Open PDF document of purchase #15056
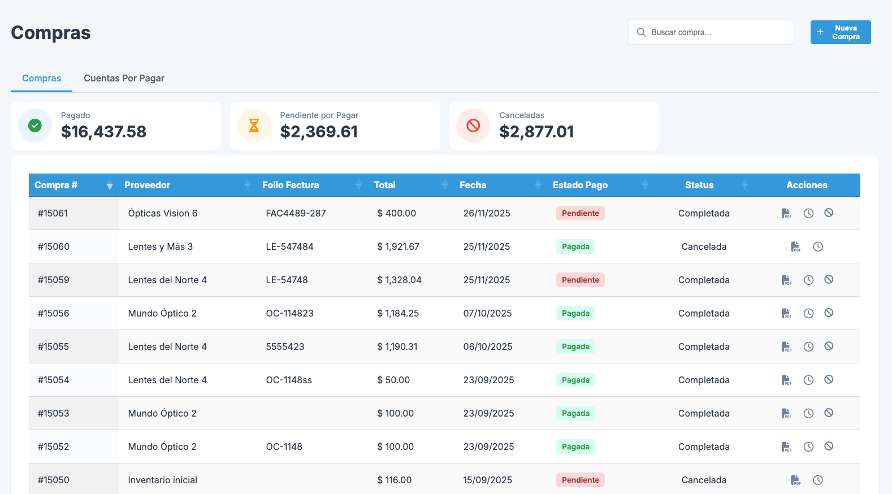Viewport: 892px width, 494px height. tap(786, 313)
